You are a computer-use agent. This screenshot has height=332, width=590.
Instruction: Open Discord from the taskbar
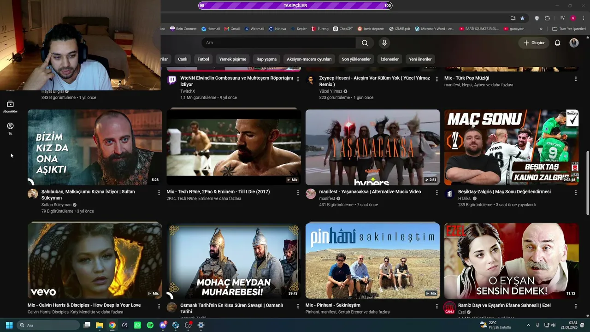tap(163, 325)
